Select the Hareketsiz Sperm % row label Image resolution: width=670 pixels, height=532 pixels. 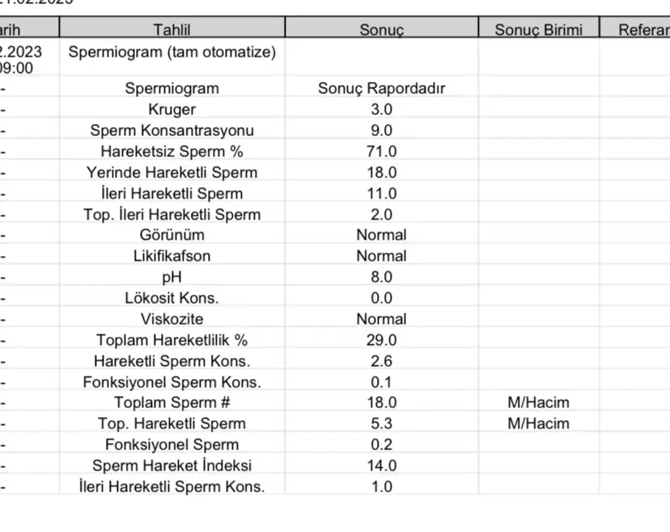[x=172, y=151]
